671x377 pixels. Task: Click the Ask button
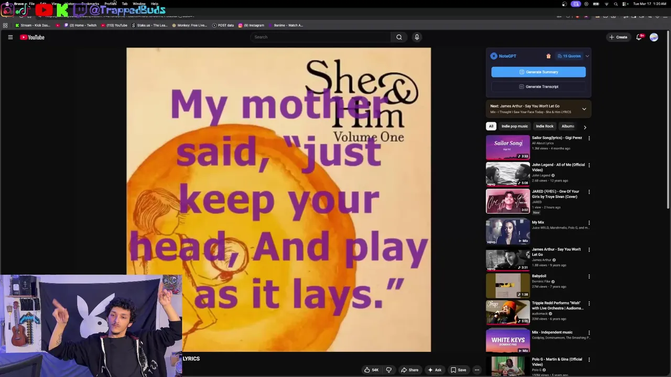point(435,370)
